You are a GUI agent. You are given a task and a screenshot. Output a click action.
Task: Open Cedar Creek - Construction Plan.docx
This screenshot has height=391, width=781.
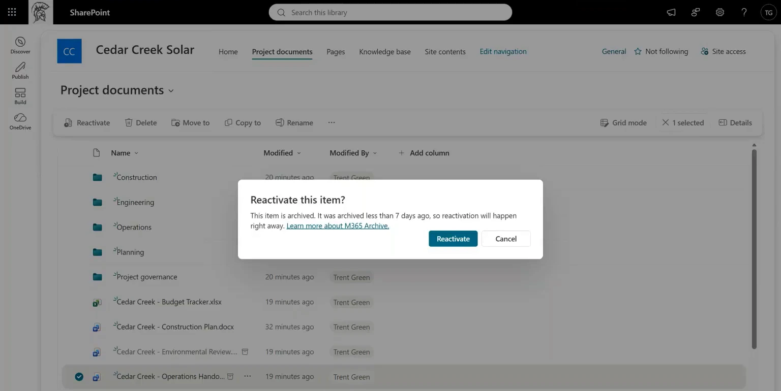pyautogui.click(x=175, y=327)
